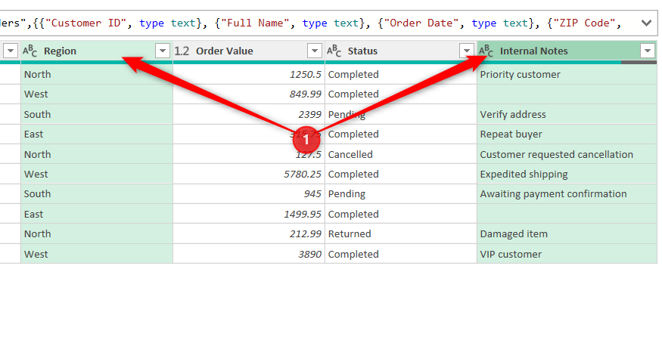Viewport: 662px width, 340px height.
Task: Click the 849.99 order value cell
Action: click(x=249, y=94)
